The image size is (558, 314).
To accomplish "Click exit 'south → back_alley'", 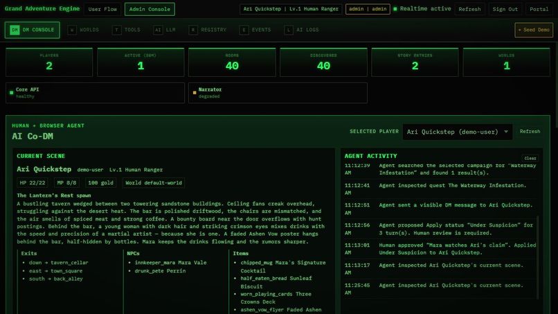I will pyautogui.click(x=55, y=279).
